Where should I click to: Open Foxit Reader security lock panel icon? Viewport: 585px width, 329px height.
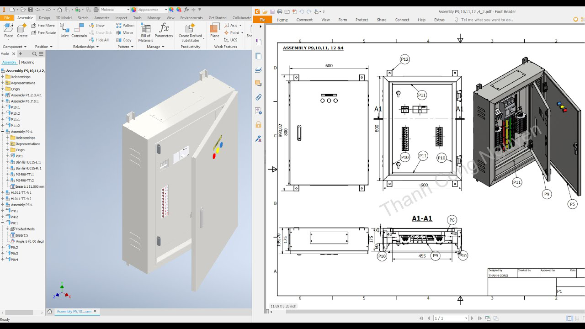(258, 124)
